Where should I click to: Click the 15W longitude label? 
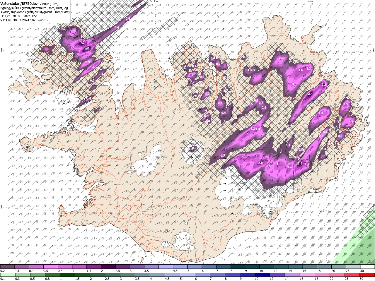310,1
